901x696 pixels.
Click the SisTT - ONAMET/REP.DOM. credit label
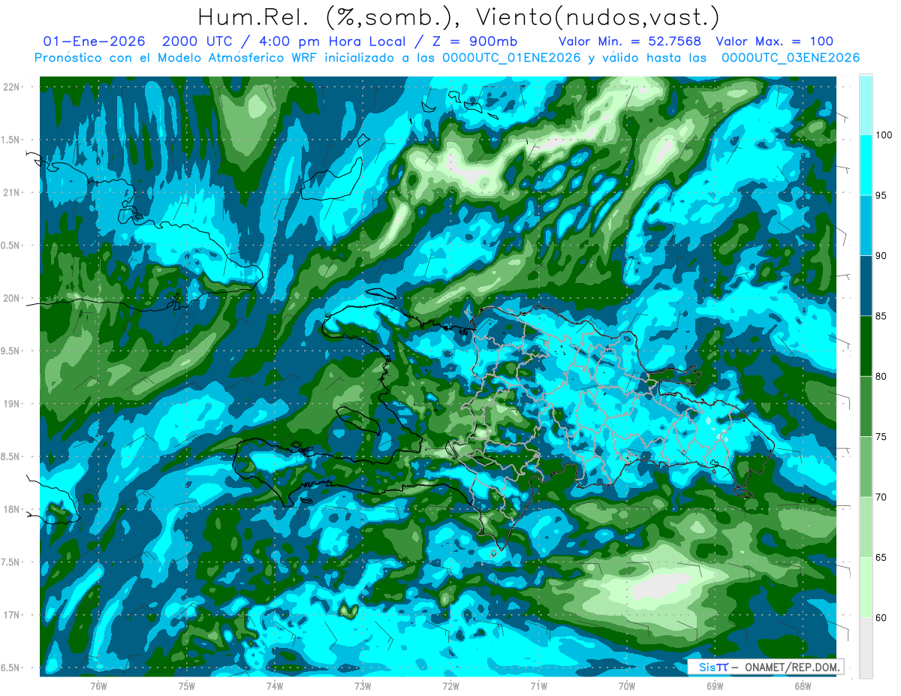767,667
